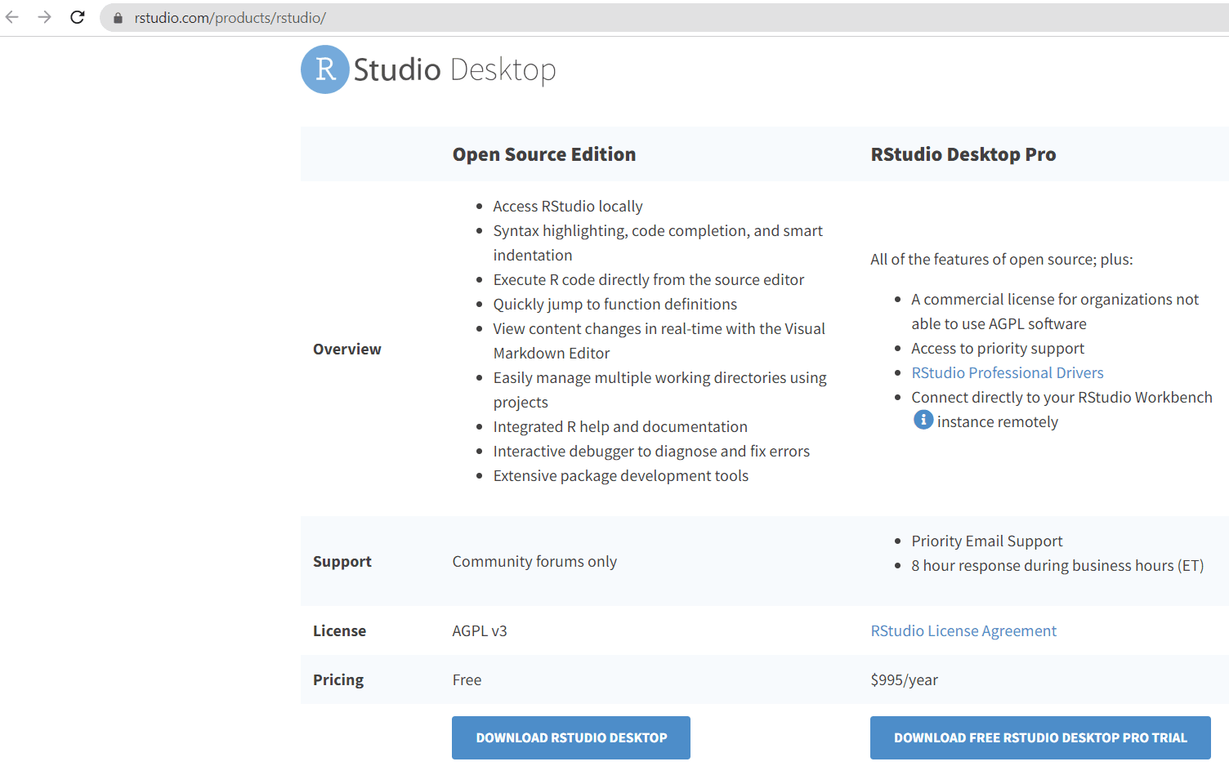The width and height of the screenshot is (1229, 766).
Task: Click the License row label
Action: (x=339, y=631)
